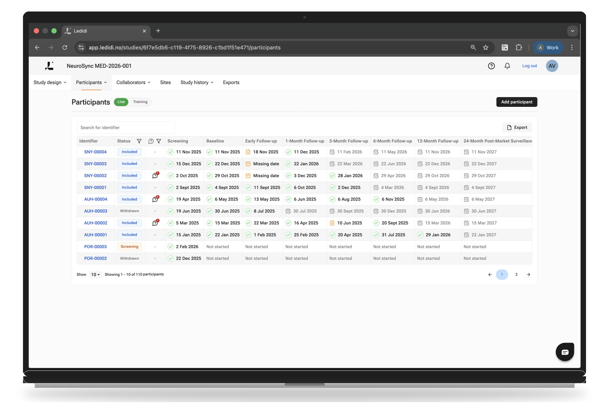This screenshot has height=405, width=609.
Task: Bookmark this page with star icon
Action: (485, 48)
